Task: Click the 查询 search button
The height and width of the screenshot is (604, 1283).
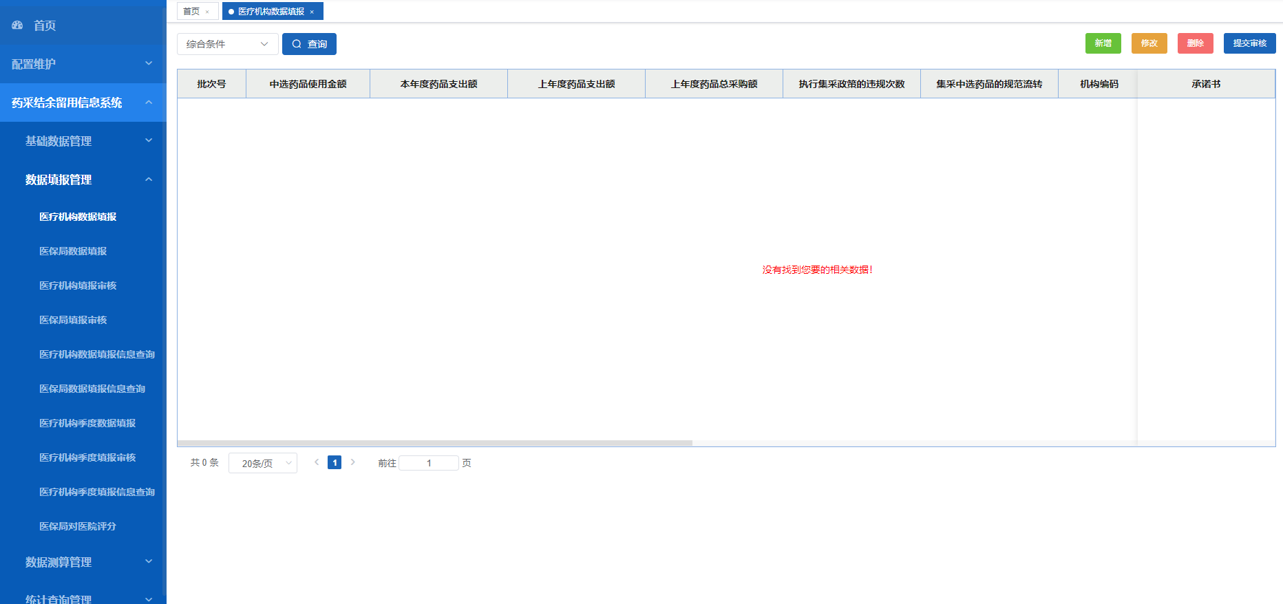Action: point(309,44)
